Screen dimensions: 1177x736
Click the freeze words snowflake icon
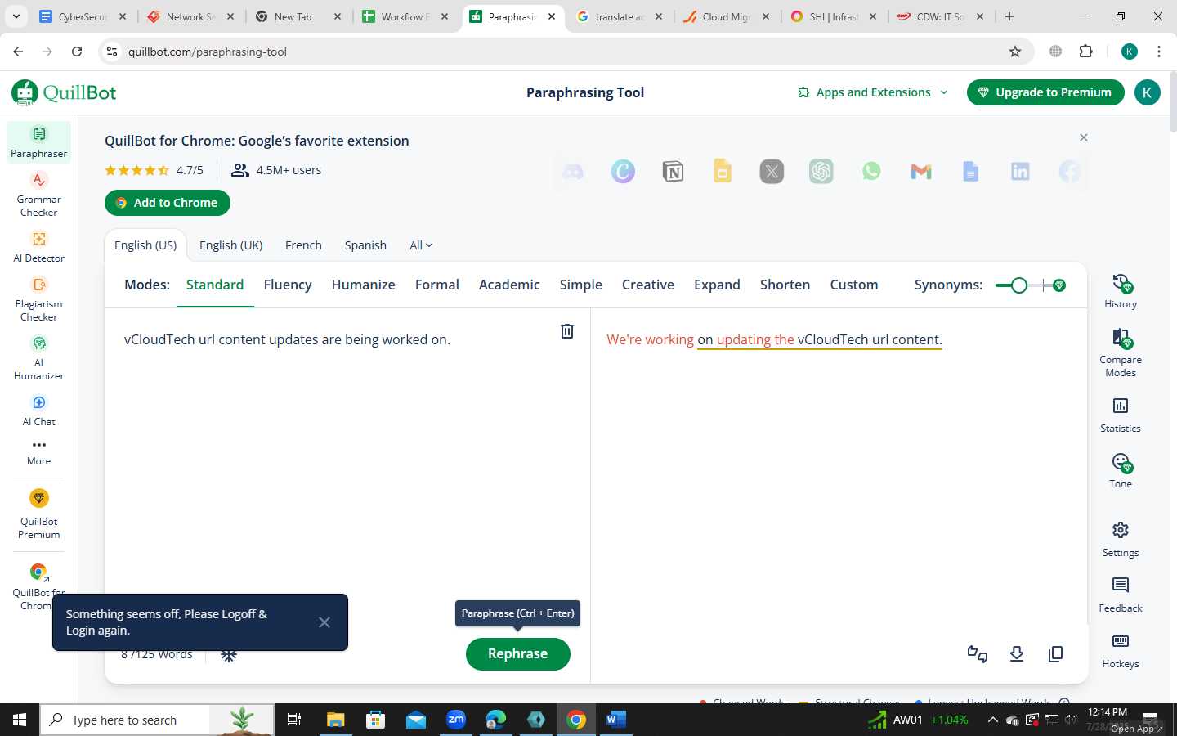coord(229,655)
